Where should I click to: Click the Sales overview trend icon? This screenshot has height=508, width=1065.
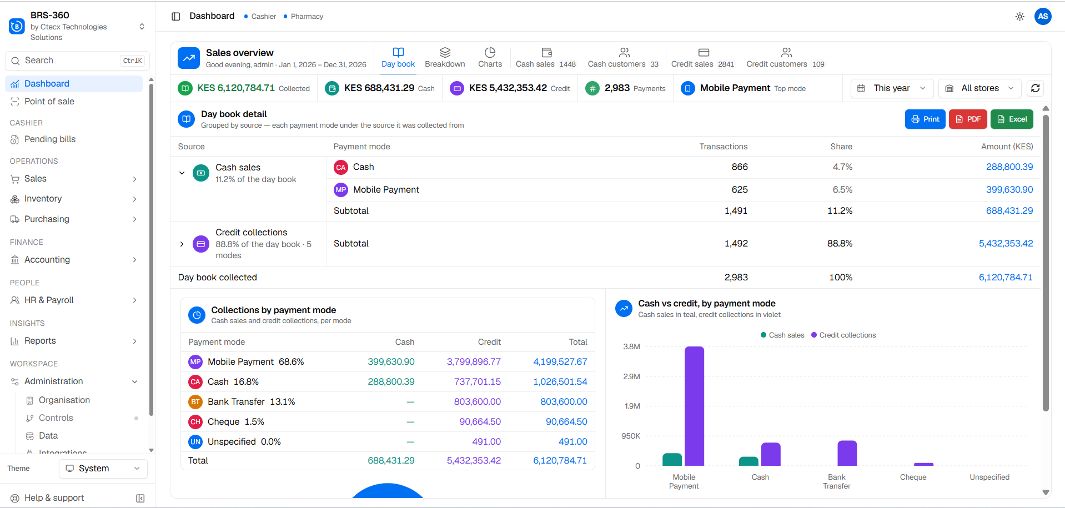[189, 58]
